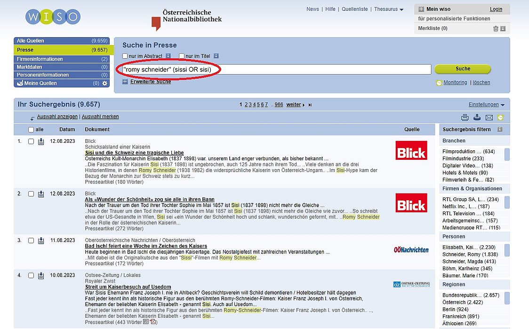Show info for 'nur im Abstract'
This screenshot has height=329, width=529.
tap(168, 56)
